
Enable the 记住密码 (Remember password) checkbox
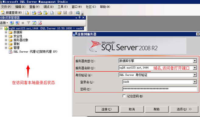124,96
